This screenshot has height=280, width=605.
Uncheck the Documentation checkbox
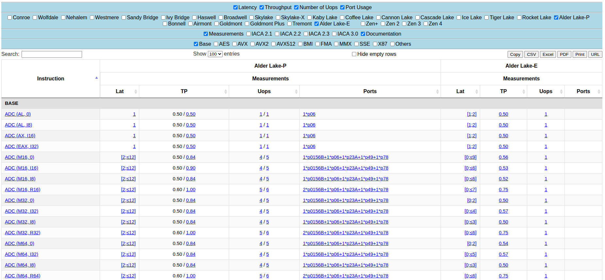click(363, 34)
